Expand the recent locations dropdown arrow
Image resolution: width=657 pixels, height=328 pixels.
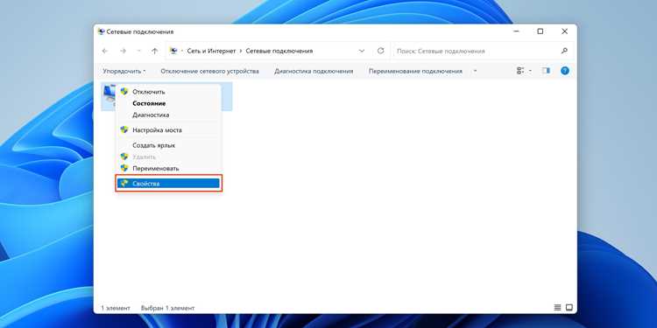coord(139,51)
